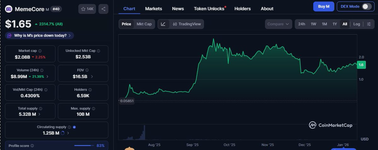
Task: Click the Max. supply info icon
Action: point(93,108)
